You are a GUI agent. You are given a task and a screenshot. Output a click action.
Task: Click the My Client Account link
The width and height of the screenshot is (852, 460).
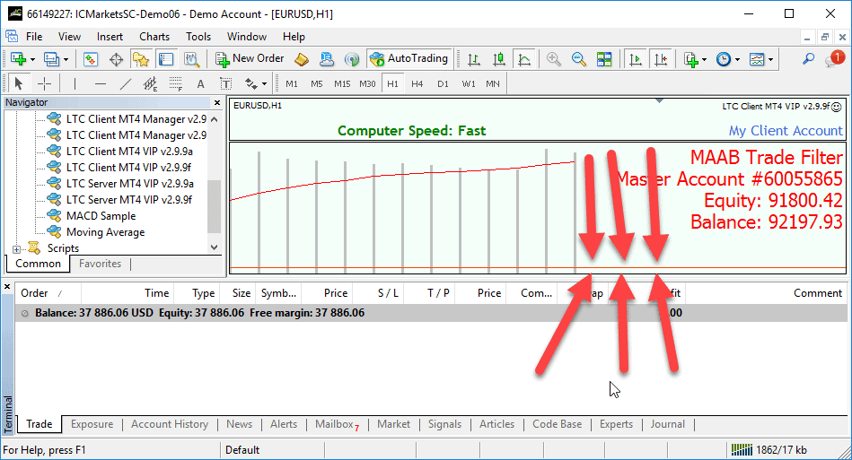[x=786, y=131]
